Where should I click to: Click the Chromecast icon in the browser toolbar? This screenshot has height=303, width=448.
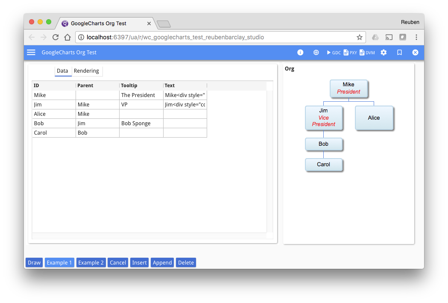(x=389, y=37)
